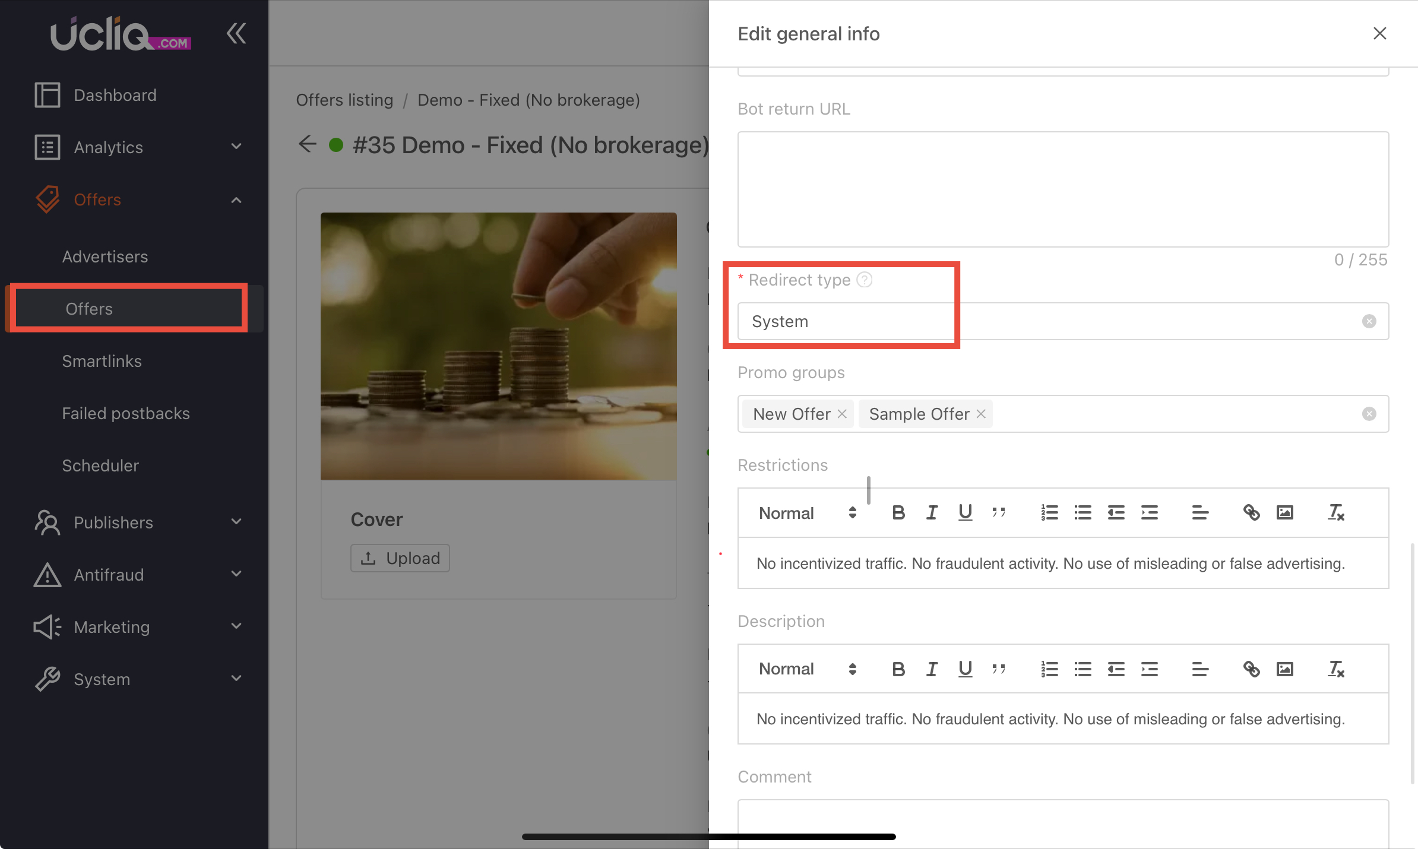The image size is (1418, 849).
Task: Click the Antifraud warning triangle icon
Action: (48, 575)
